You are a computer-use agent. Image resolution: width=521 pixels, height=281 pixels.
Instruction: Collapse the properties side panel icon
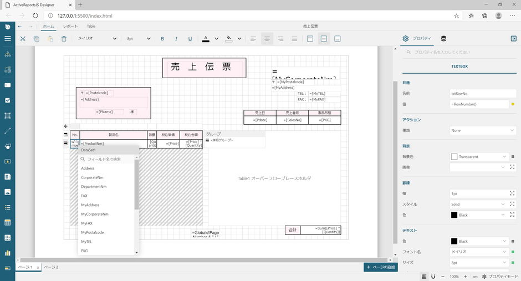coord(513,39)
